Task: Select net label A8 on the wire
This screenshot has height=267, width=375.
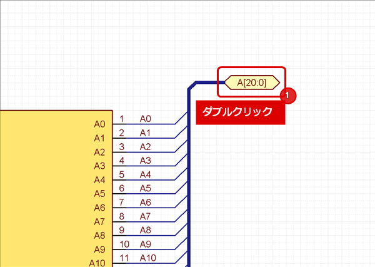Action: 146,230
